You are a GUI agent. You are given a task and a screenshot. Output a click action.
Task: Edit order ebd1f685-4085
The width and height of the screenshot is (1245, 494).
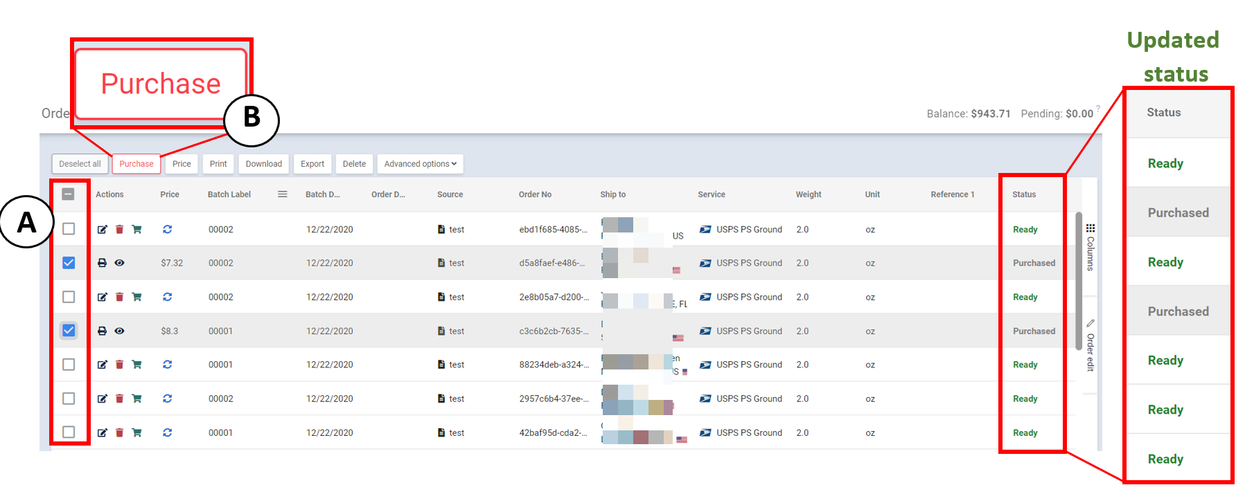[103, 230]
